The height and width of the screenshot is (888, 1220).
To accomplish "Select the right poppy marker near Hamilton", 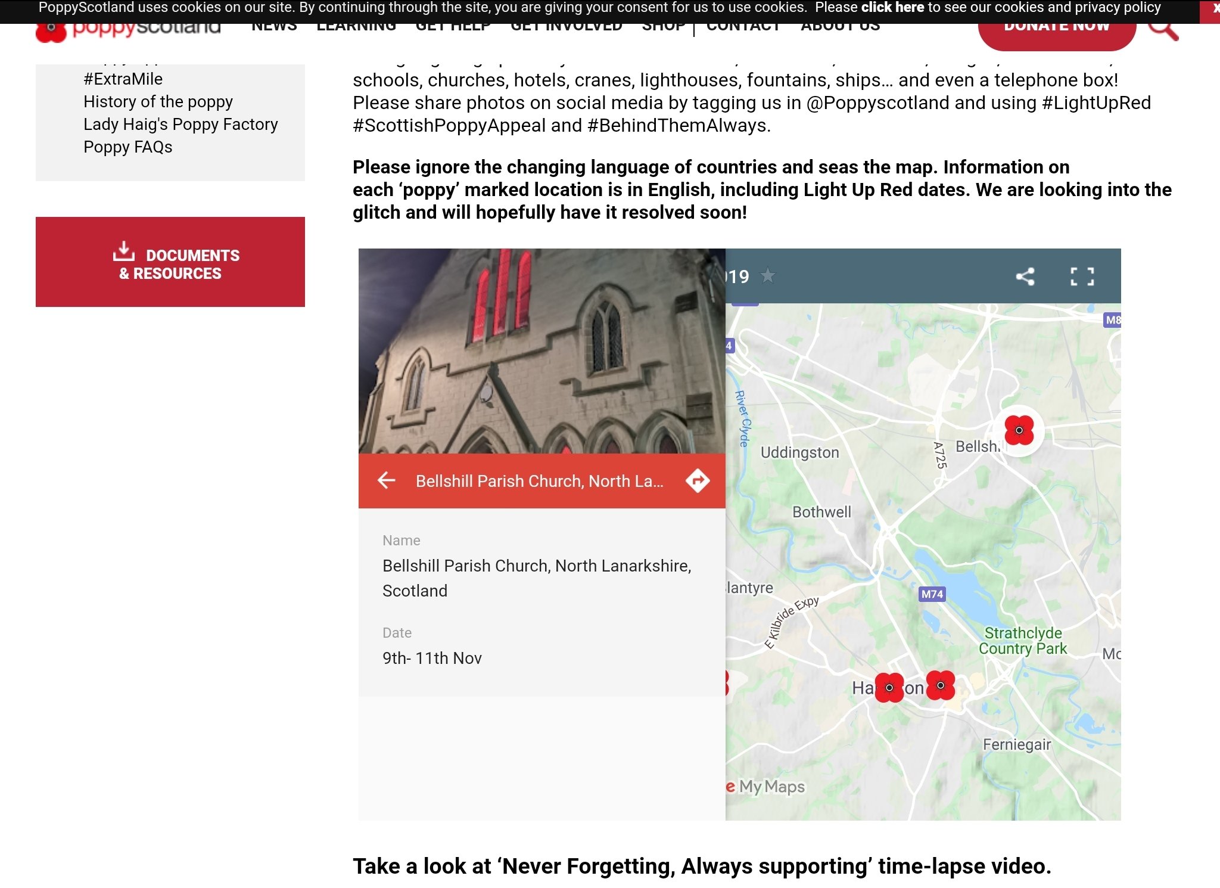I will [941, 685].
